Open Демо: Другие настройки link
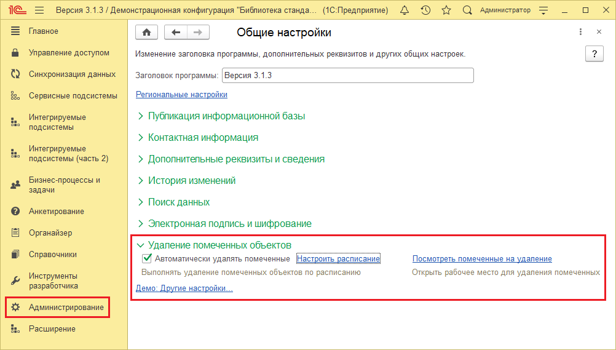The height and width of the screenshot is (350, 616). tap(184, 288)
